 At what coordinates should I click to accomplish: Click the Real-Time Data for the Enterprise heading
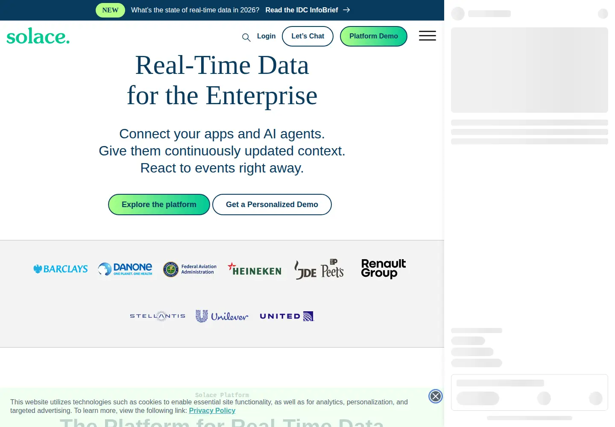(x=222, y=80)
